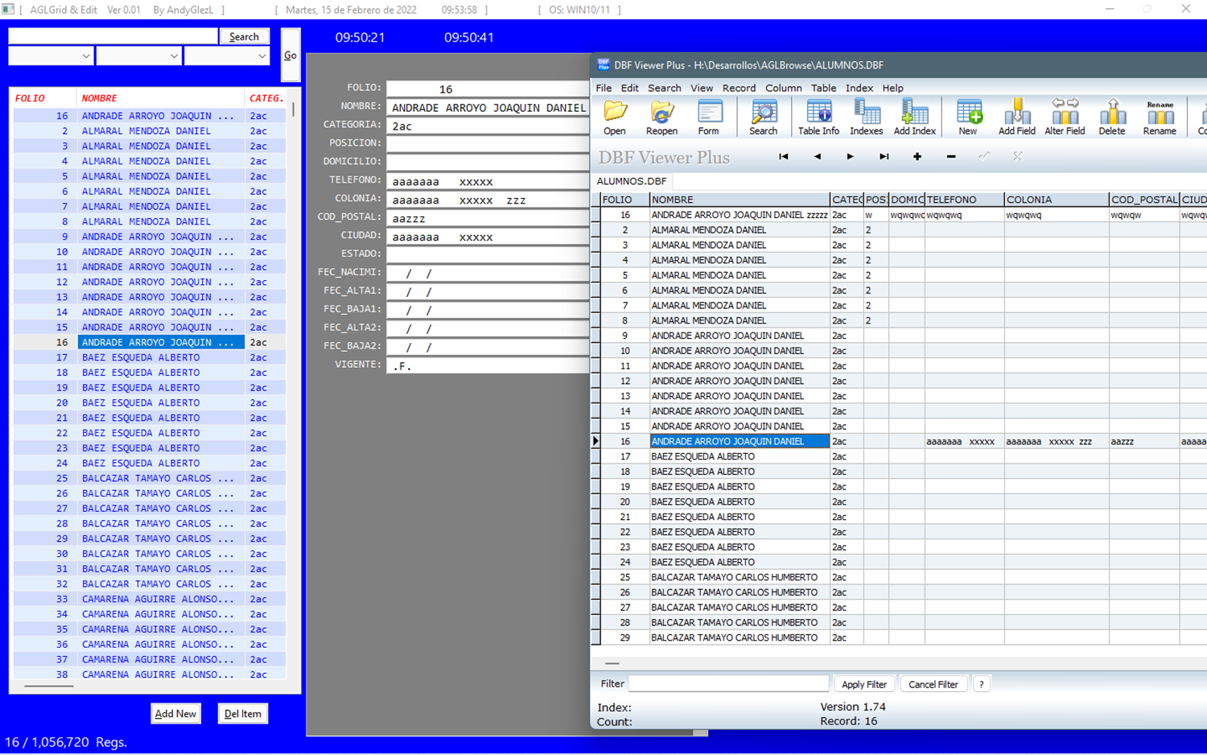The height and width of the screenshot is (755, 1207).
Task: Click the Add New button
Action: click(175, 714)
